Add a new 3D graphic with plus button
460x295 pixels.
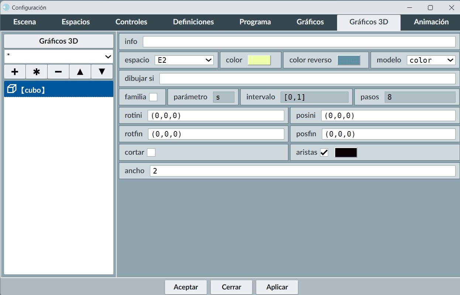click(15, 72)
